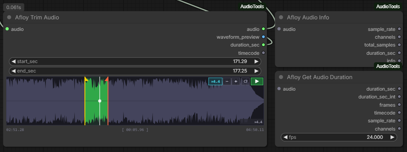This screenshot has width=407, height=152.
Task: Decrease fps with left arrow
Action: (286, 137)
